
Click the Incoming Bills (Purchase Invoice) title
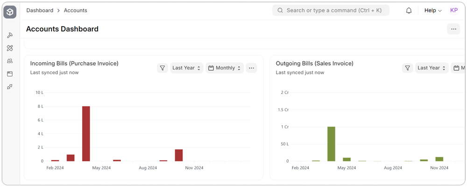coord(74,63)
